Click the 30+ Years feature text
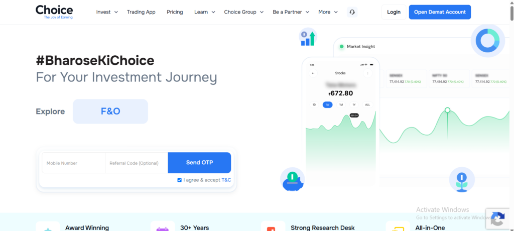The image size is (514, 231). tap(194, 227)
